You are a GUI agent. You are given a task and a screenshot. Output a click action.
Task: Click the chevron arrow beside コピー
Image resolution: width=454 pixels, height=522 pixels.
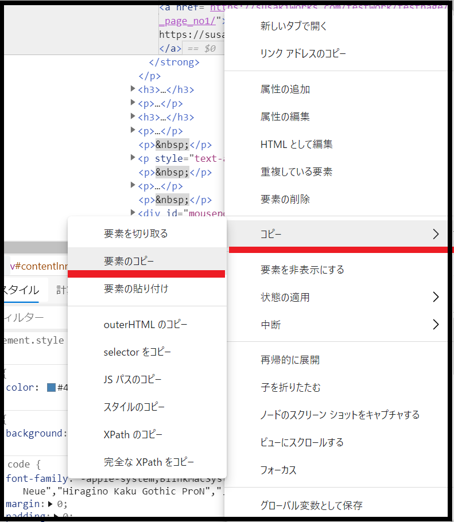coord(436,234)
